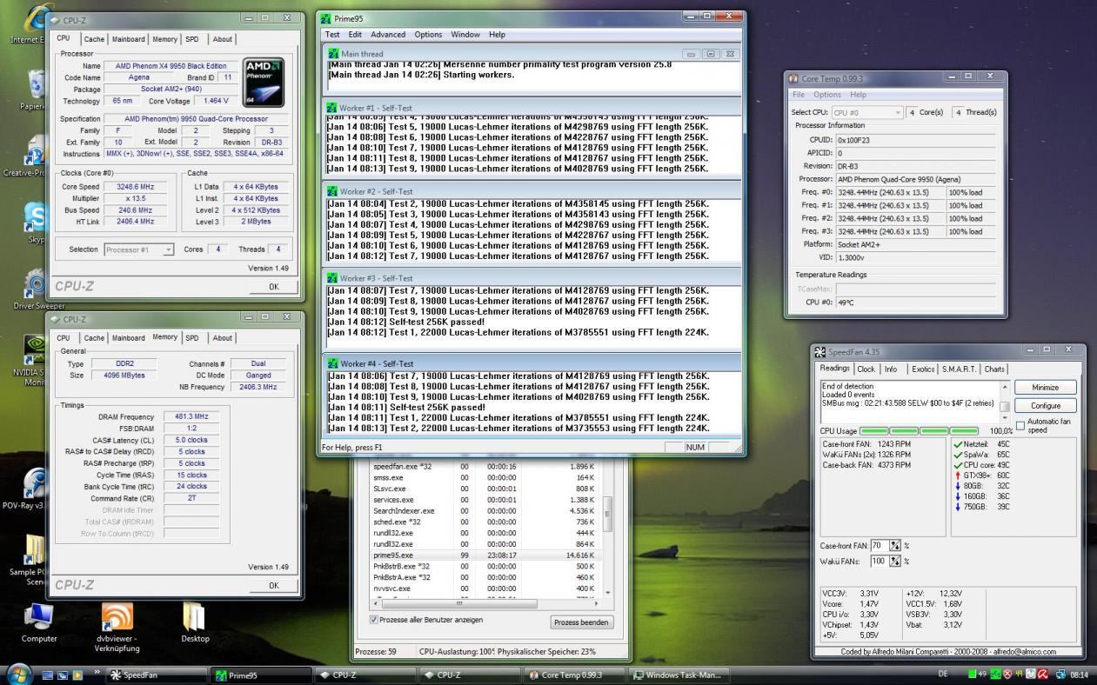The height and width of the screenshot is (685, 1097).
Task: Click the Worker #4 Self-Test window icon
Action: (x=332, y=363)
